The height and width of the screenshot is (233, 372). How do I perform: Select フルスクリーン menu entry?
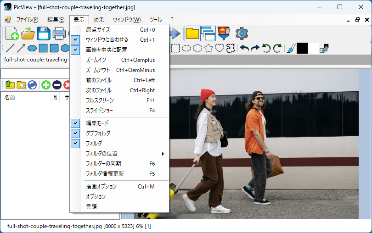pyautogui.click(x=100, y=100)
